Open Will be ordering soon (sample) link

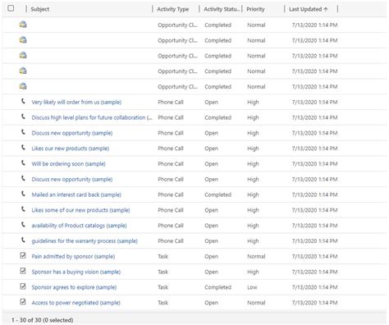pos(68,164)
